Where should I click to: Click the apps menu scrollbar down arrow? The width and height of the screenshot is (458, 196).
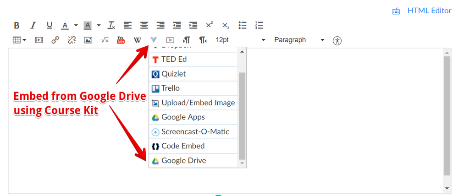point(242,163)
